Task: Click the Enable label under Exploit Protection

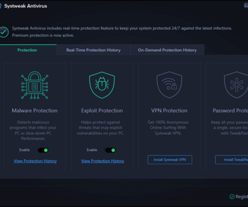Action: coord(92,150)
